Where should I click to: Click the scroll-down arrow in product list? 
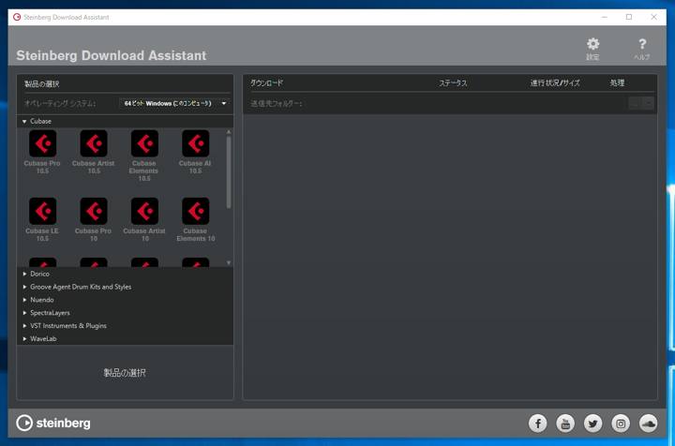[229, 262]
